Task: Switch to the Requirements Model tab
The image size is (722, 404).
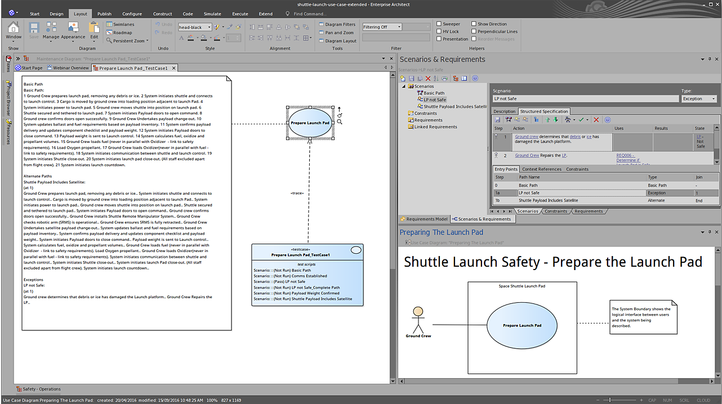Action: [x=424, y=219]
